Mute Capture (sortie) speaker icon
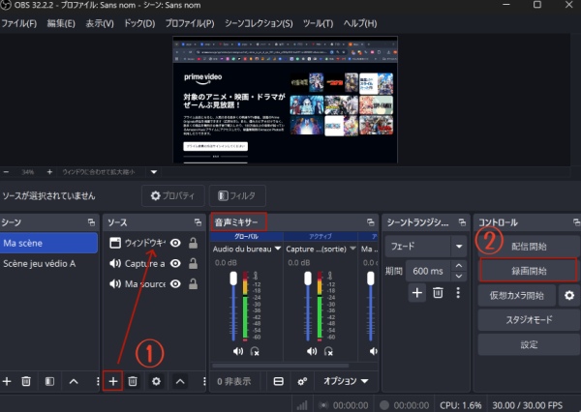 pos(312,351)
